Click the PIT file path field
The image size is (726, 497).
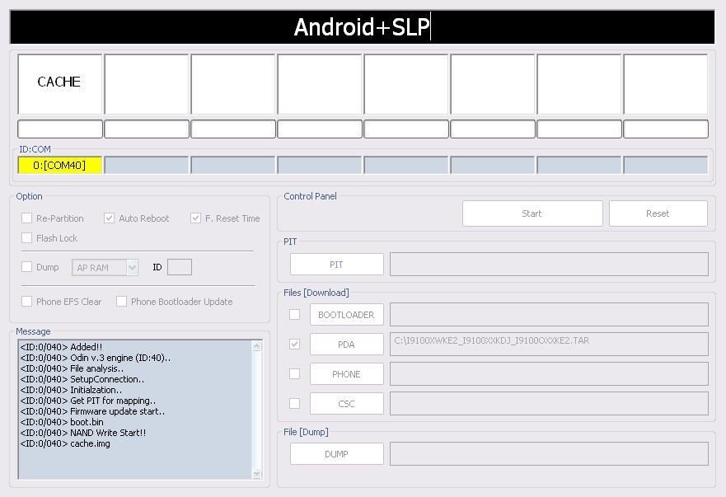click(549, 264)
